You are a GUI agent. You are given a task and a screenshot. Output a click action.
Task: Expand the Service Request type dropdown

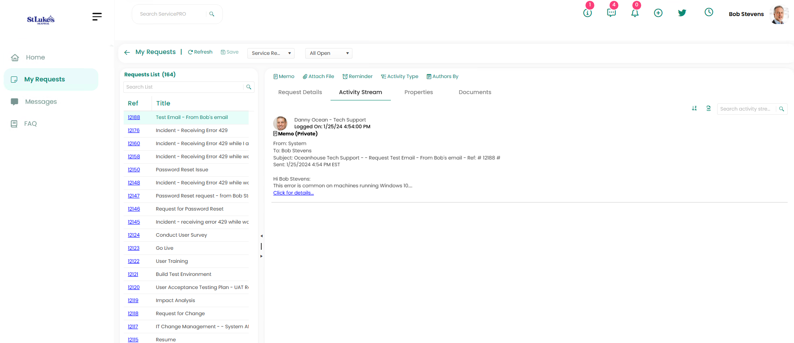pyautogui.click(x=271, y=53)
